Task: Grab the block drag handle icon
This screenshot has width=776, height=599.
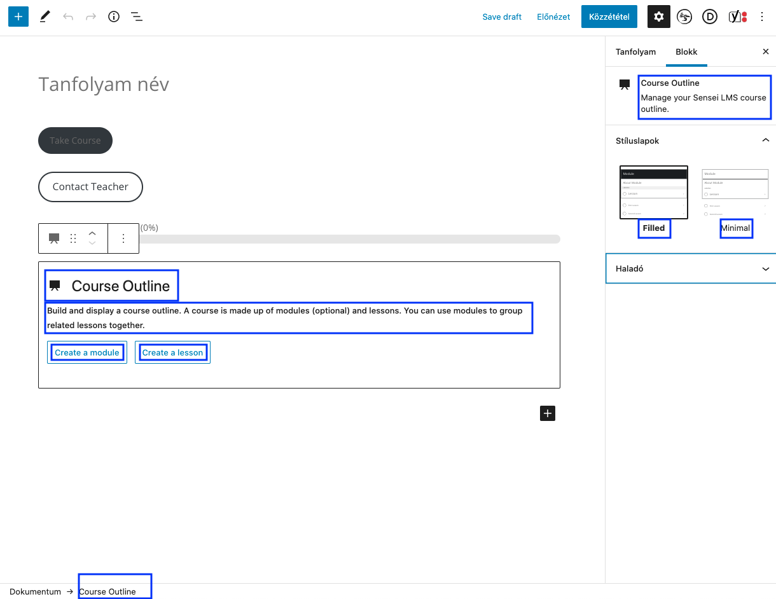Action: click(73, 238)
